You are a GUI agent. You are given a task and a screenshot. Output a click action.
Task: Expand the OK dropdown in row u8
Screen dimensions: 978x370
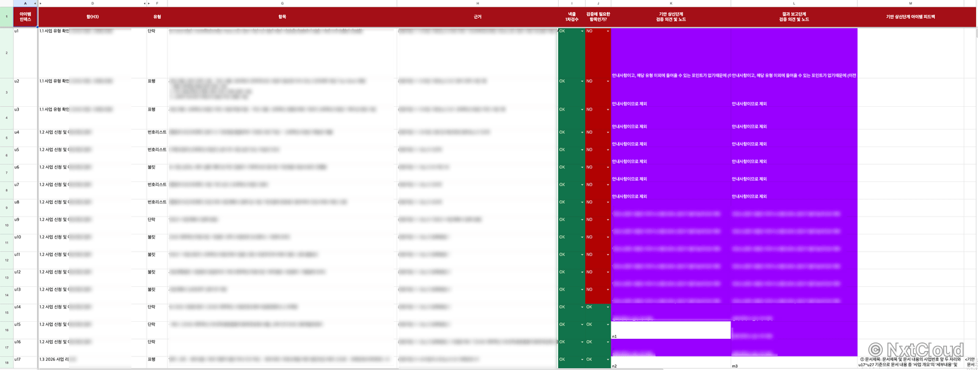coord(582,202)
